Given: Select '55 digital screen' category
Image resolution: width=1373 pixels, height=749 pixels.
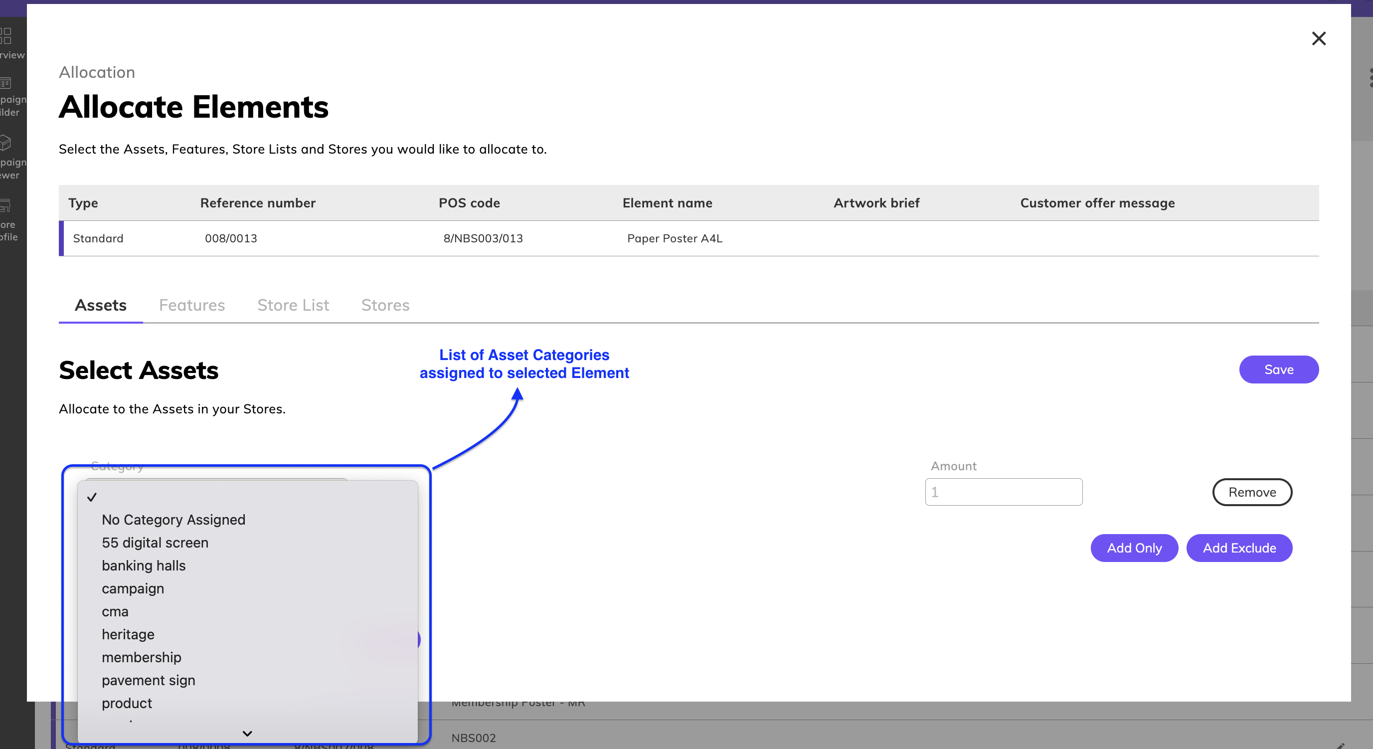Looking at the screenshot, I should 155,543.
